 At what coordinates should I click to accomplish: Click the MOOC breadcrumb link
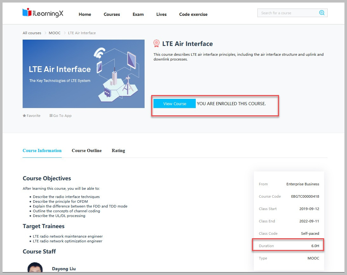(x=54, y=33)
